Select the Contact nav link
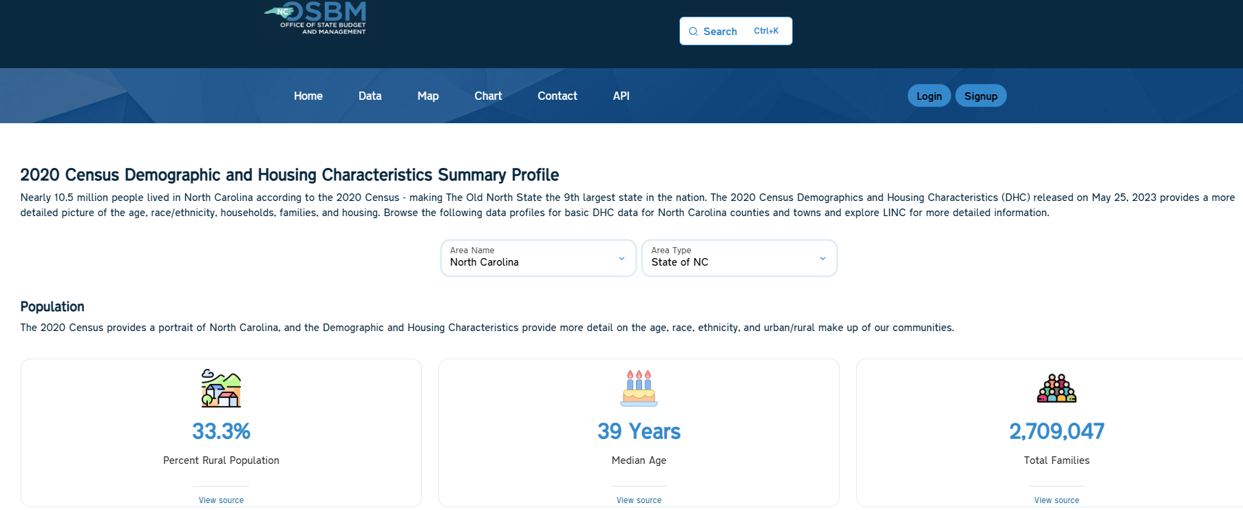 pyautogui.click(x=557, y=96)
